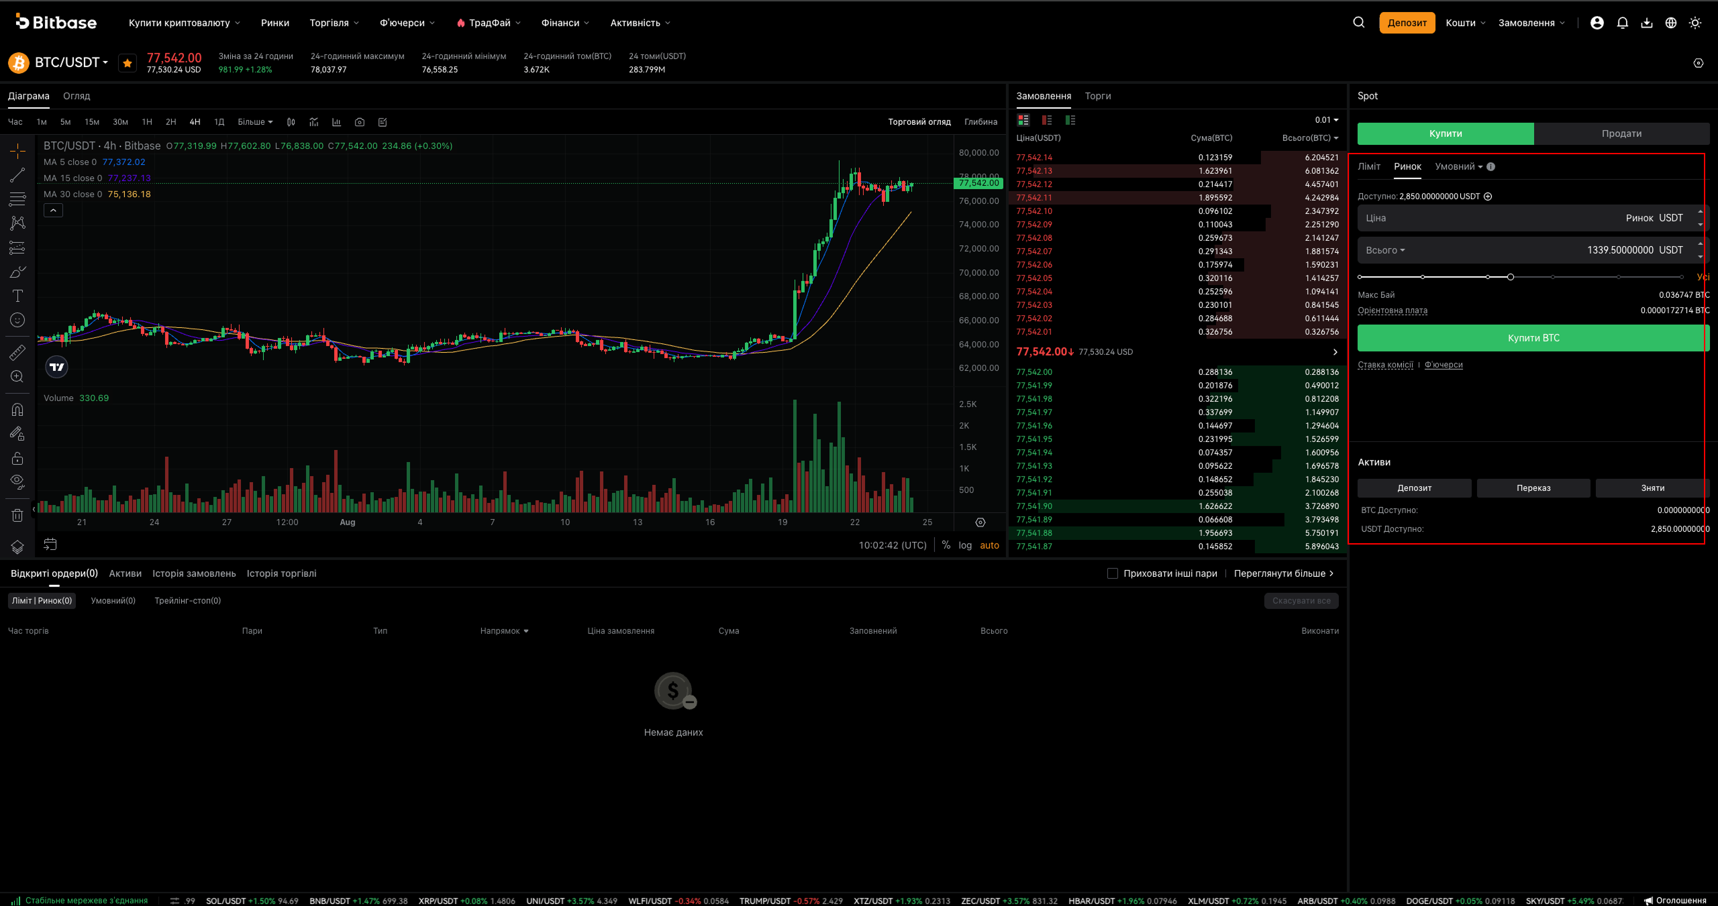
Task: Open the 0.01 price precision dropdown
Action: pos(1327,120)
